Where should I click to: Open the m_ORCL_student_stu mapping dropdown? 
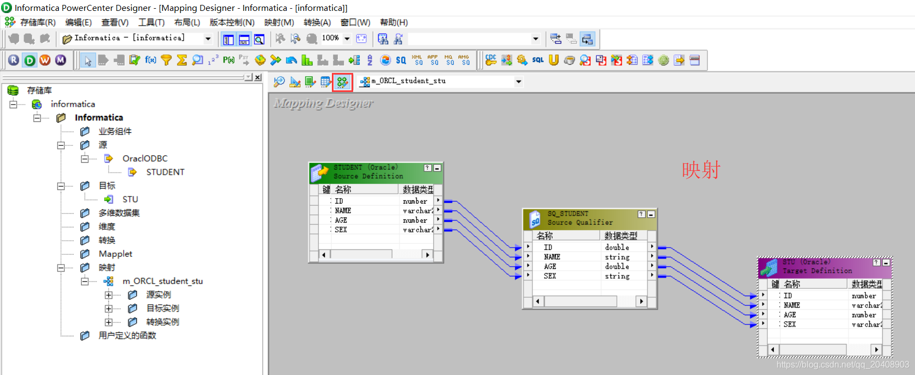point(519,82)
